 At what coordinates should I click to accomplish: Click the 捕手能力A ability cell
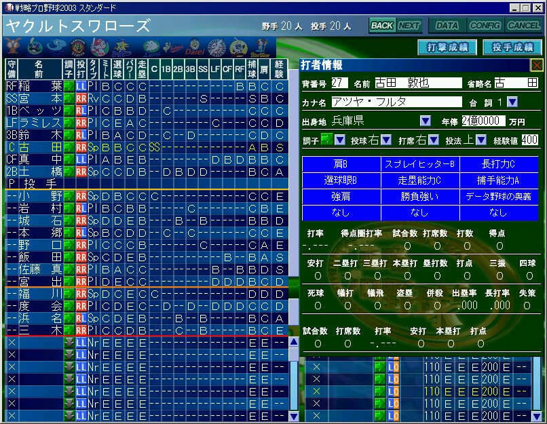(498, 180)
